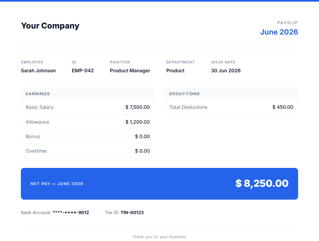Select the employee ID "EMP-042"
The width and height of the screenshot is (319, 241).
83,71
